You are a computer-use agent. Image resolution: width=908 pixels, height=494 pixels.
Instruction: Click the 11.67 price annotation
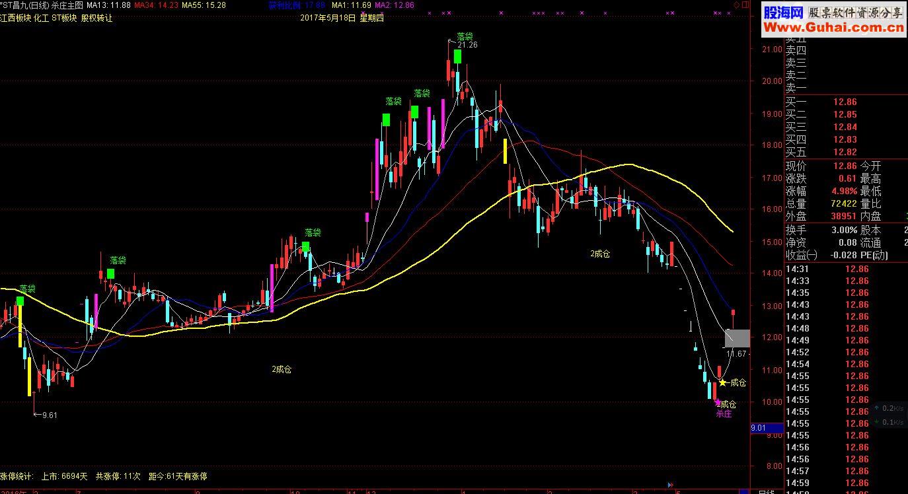tap(736, 354)
